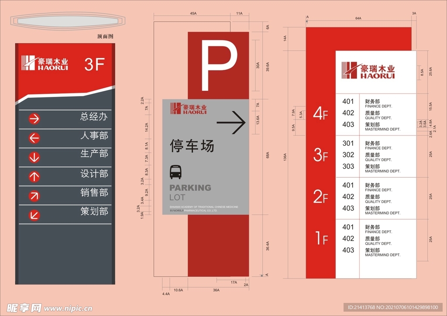
Task: Click the white 3F label on the red header
Action: coord(95,65)
